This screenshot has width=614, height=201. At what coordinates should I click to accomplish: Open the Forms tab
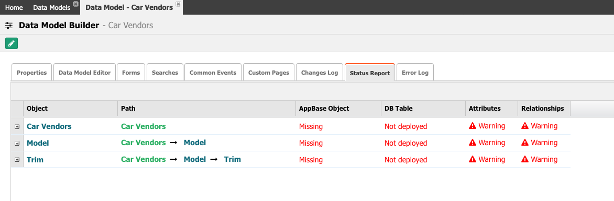pyautogui.click(x=131, y=72)
